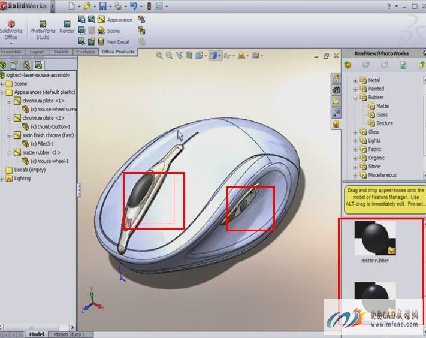Switch to the Evaluate tab

tap(85, 52)
